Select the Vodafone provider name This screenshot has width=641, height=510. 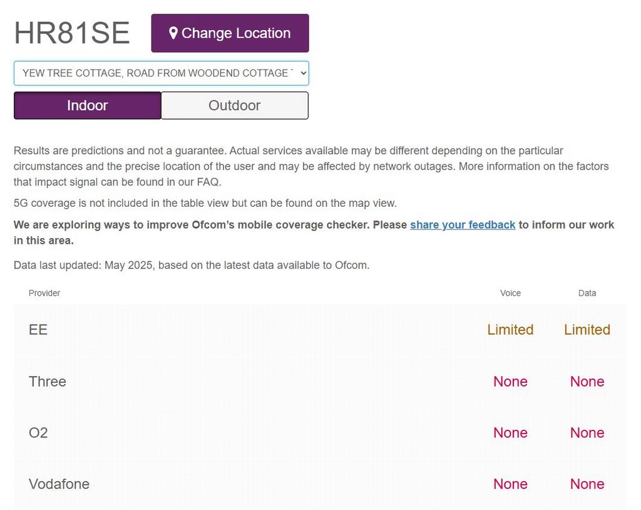59,484
